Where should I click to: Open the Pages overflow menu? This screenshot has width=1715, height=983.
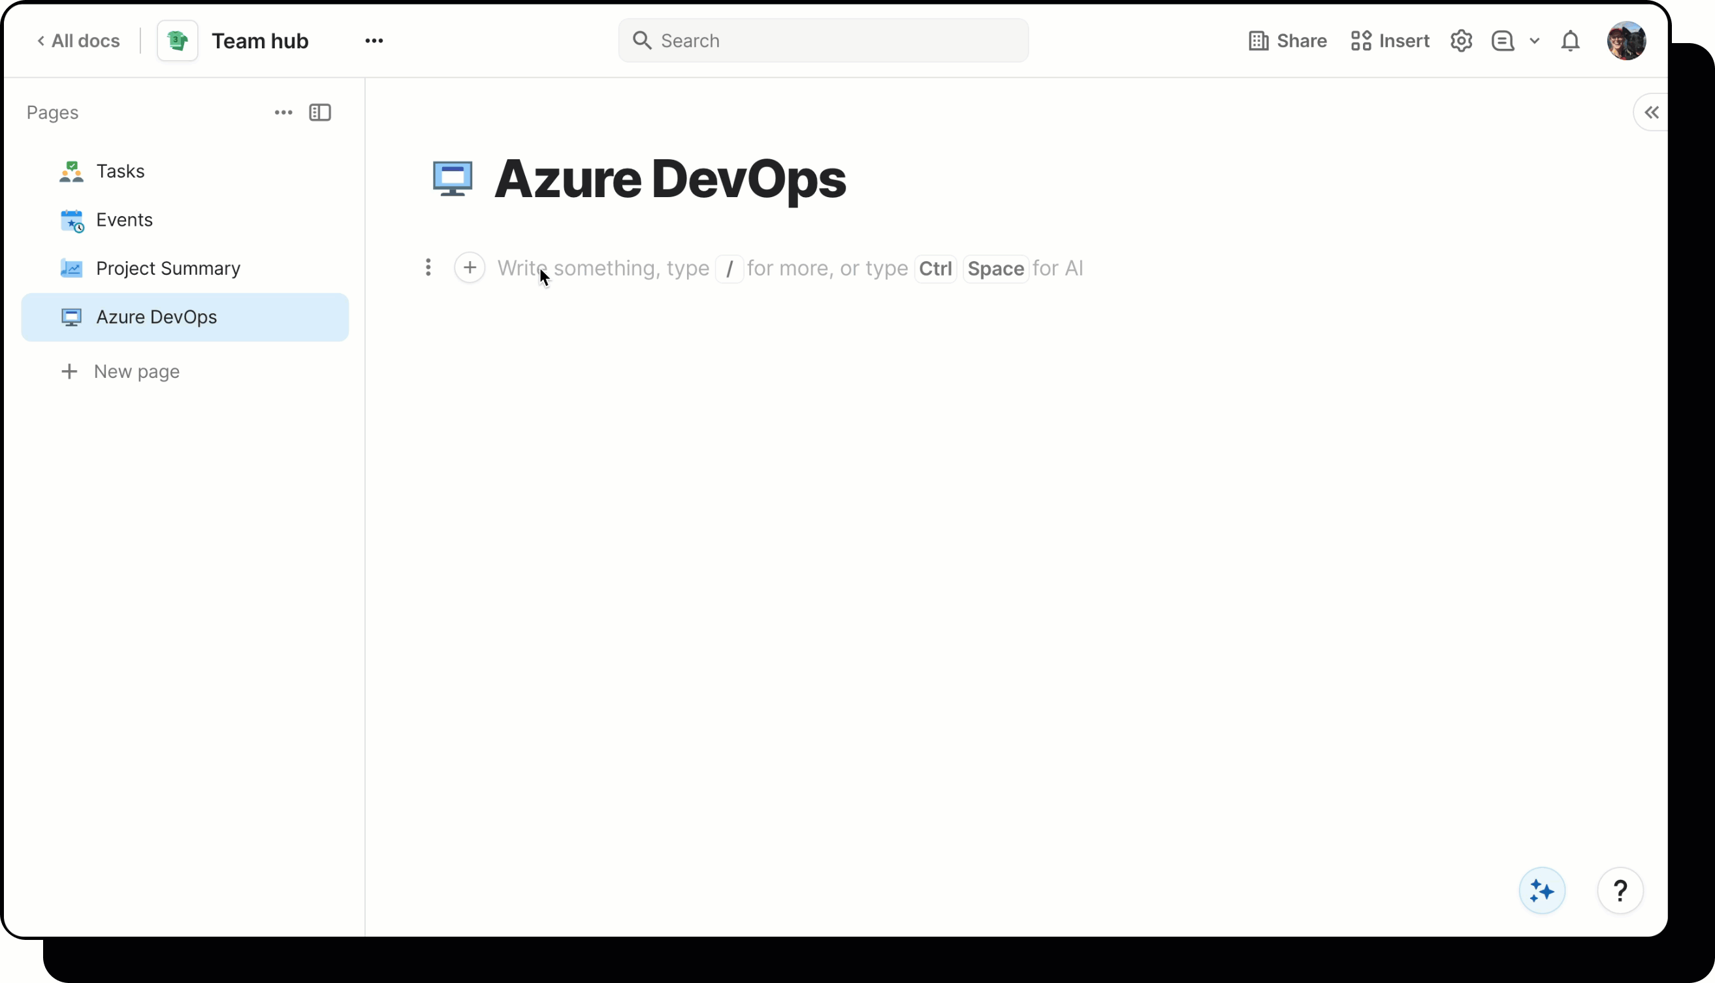tap(283, 112)
